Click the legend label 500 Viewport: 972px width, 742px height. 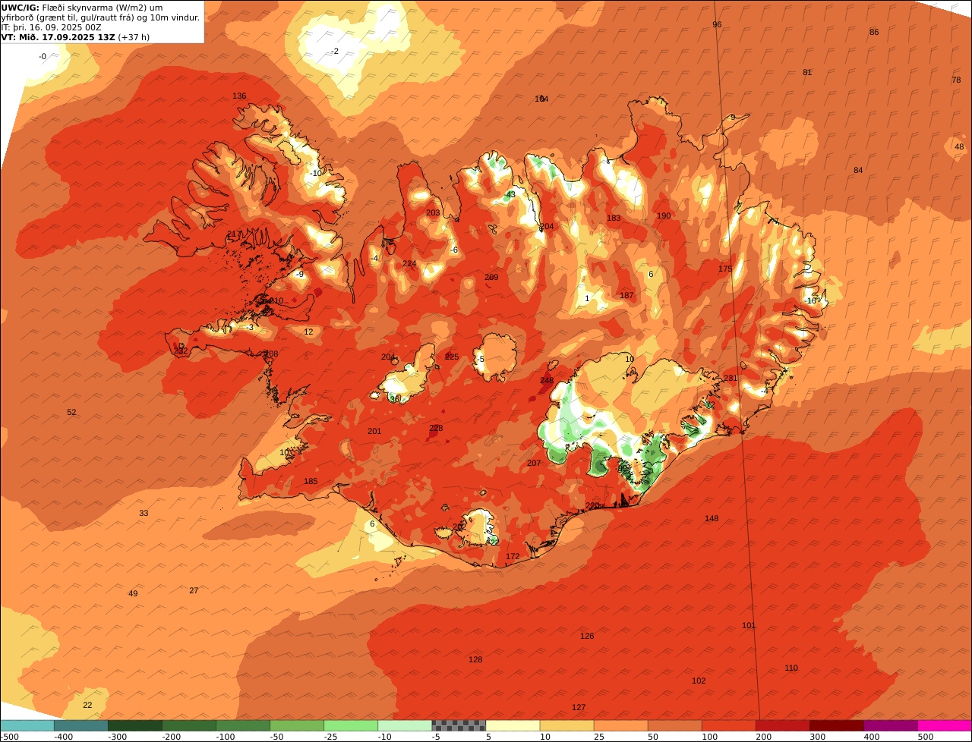[x=926, y=737]
